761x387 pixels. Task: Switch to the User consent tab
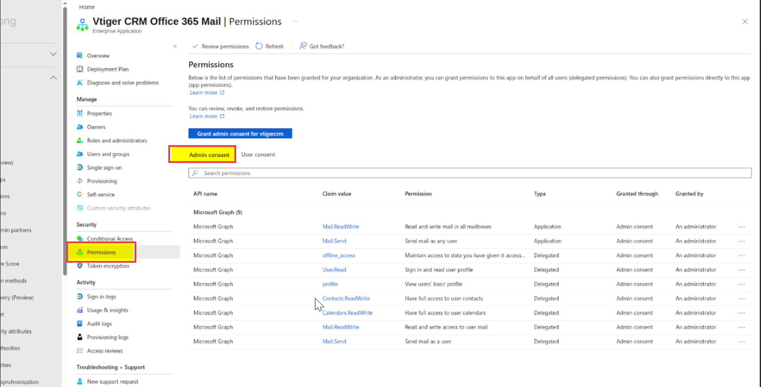(258, 154)
